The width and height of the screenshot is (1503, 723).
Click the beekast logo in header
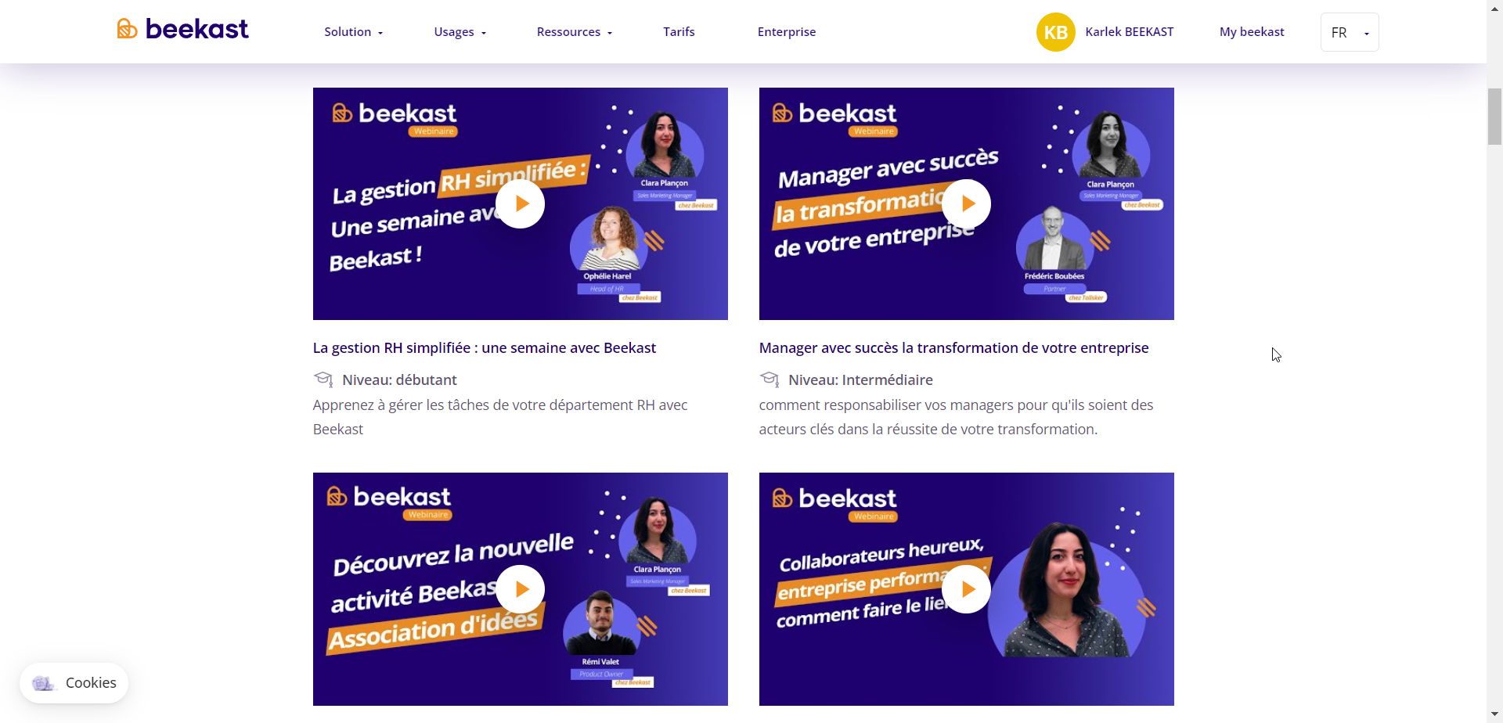(x=182, y=29)
